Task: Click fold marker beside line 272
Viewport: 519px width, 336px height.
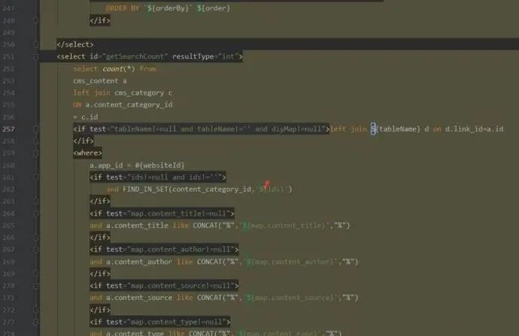Action: [36, 310]
